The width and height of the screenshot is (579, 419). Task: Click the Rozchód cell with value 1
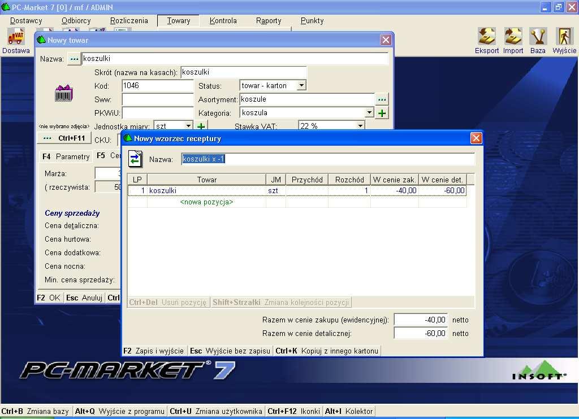349,191
